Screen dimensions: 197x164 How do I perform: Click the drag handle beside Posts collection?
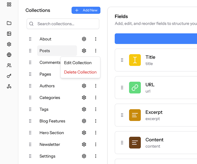click(x=30, y=51)
